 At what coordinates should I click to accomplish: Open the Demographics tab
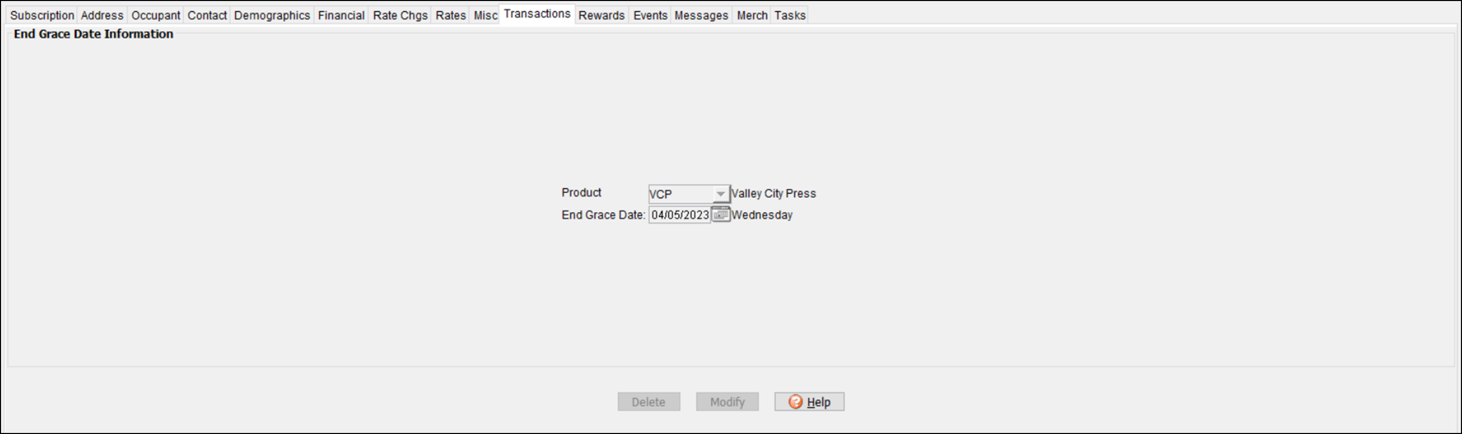tap(272, 15)
